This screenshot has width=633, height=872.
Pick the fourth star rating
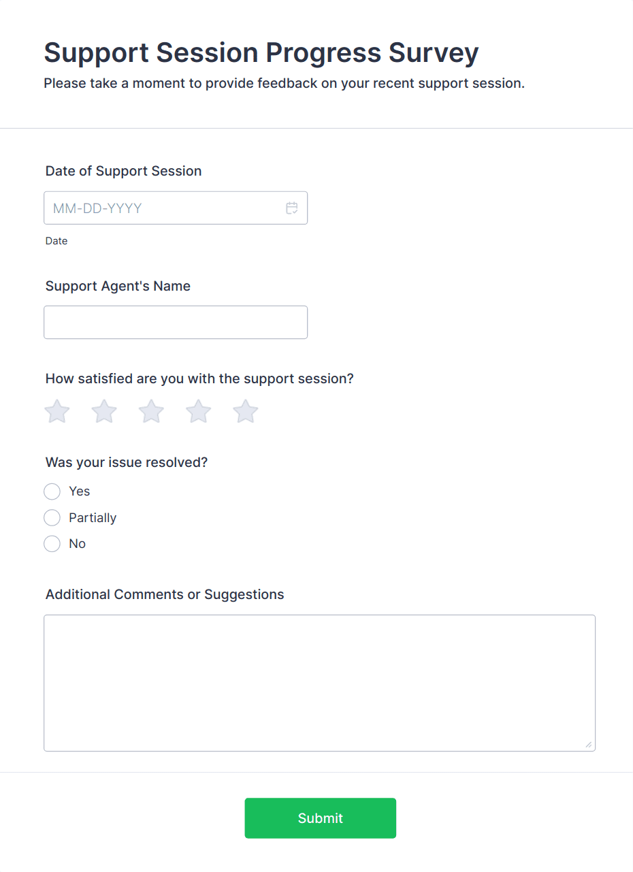pos(199,411)
